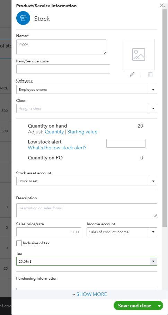Expand the SHOW MORE section
The image size is (168, 315).
[x=89, y=294]
